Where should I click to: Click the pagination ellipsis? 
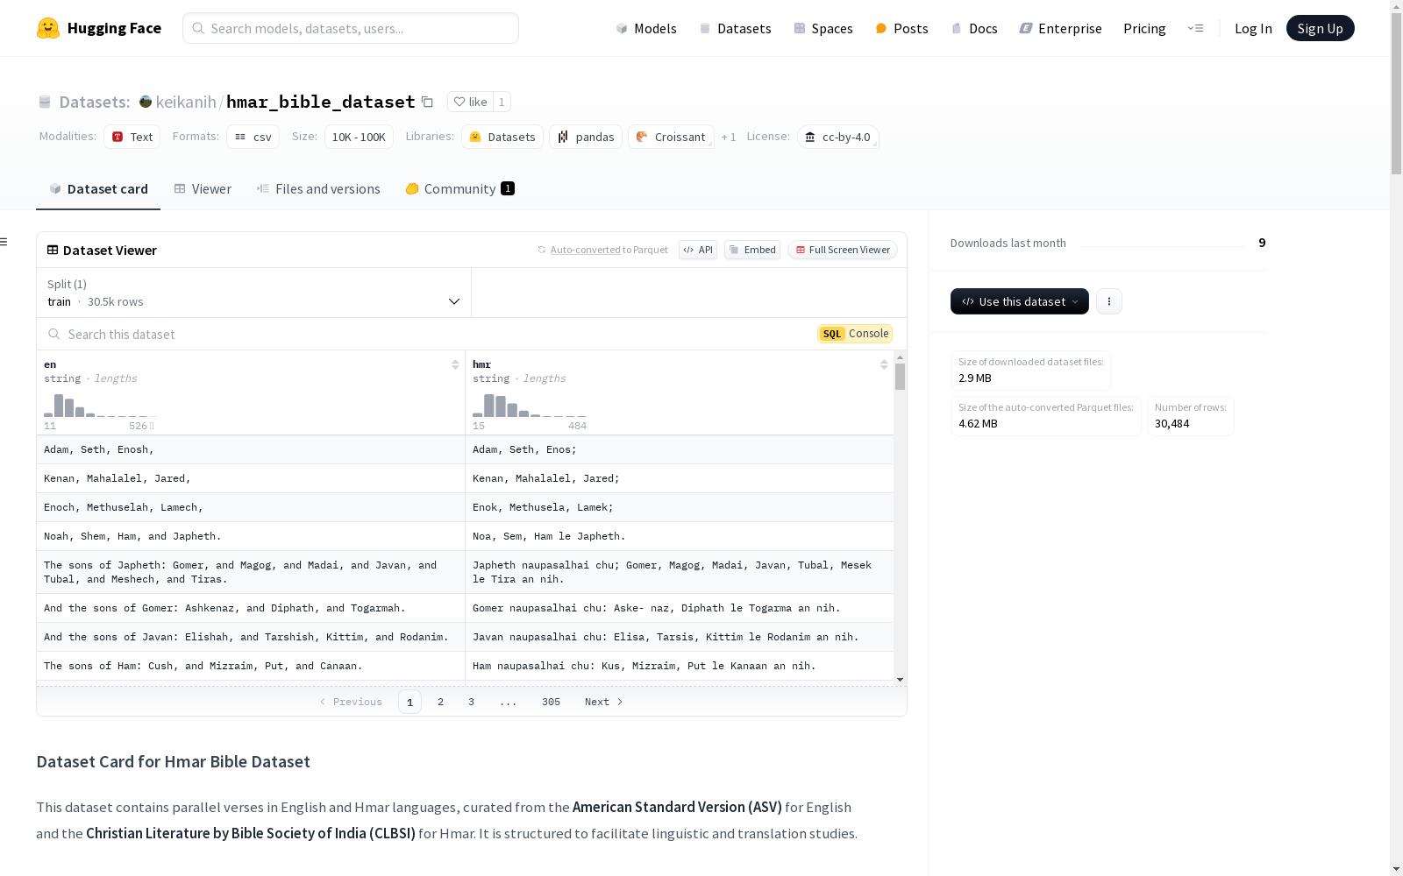[x=509, y=702]
